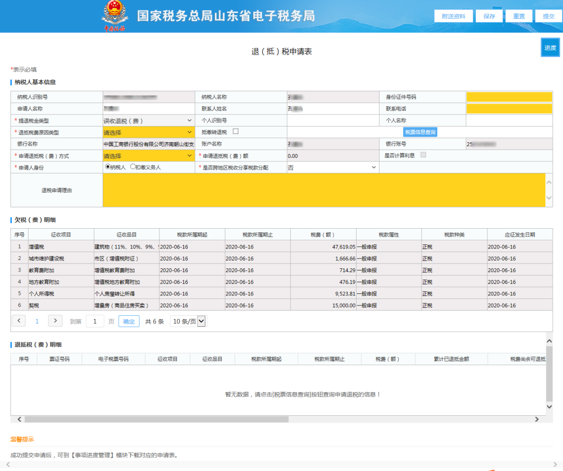Click the 应征发生日期 column header
The width and height of the screenshot is (563, 471).
pos(520,235)
